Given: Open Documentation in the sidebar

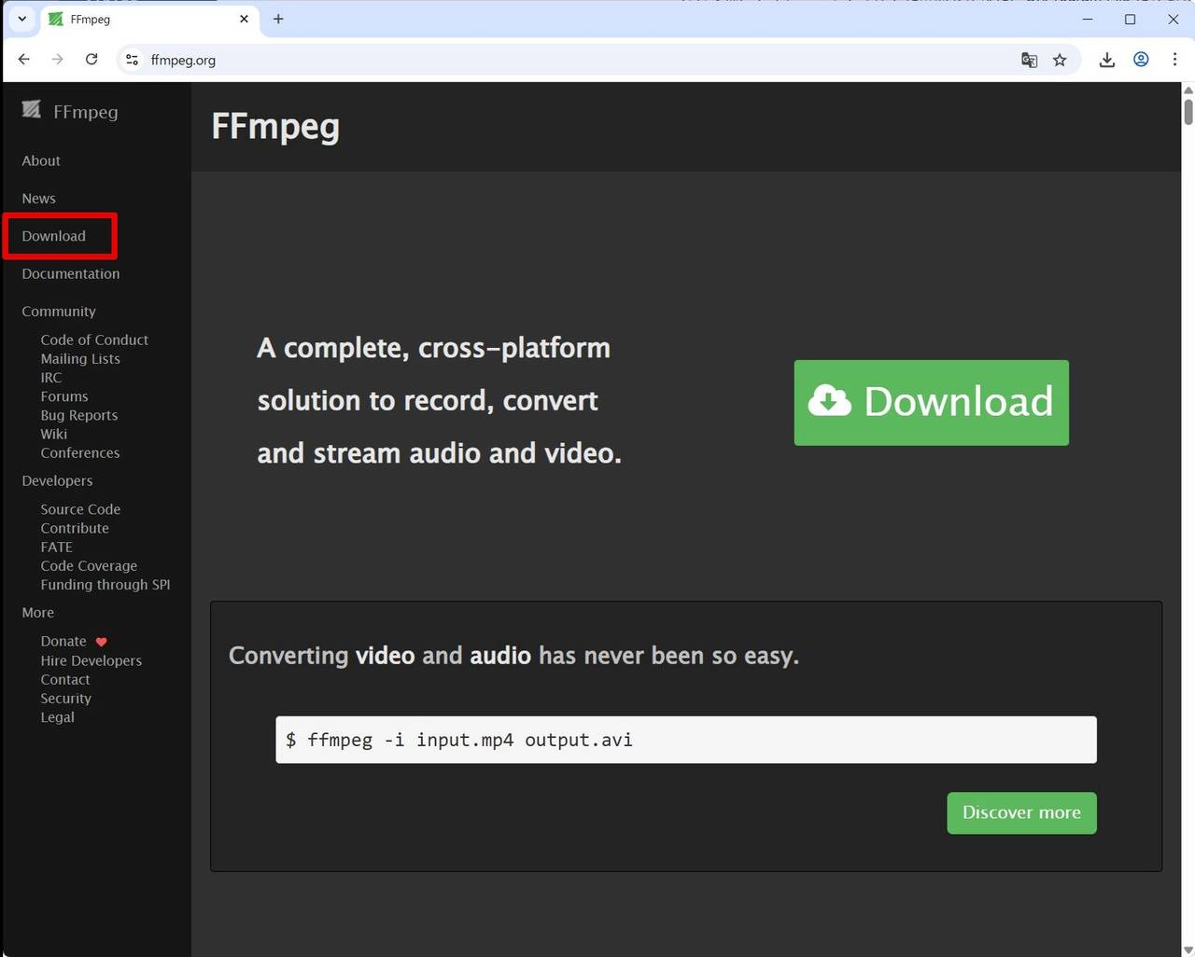Looking at the screenshot, I should (x=71, y=273).
